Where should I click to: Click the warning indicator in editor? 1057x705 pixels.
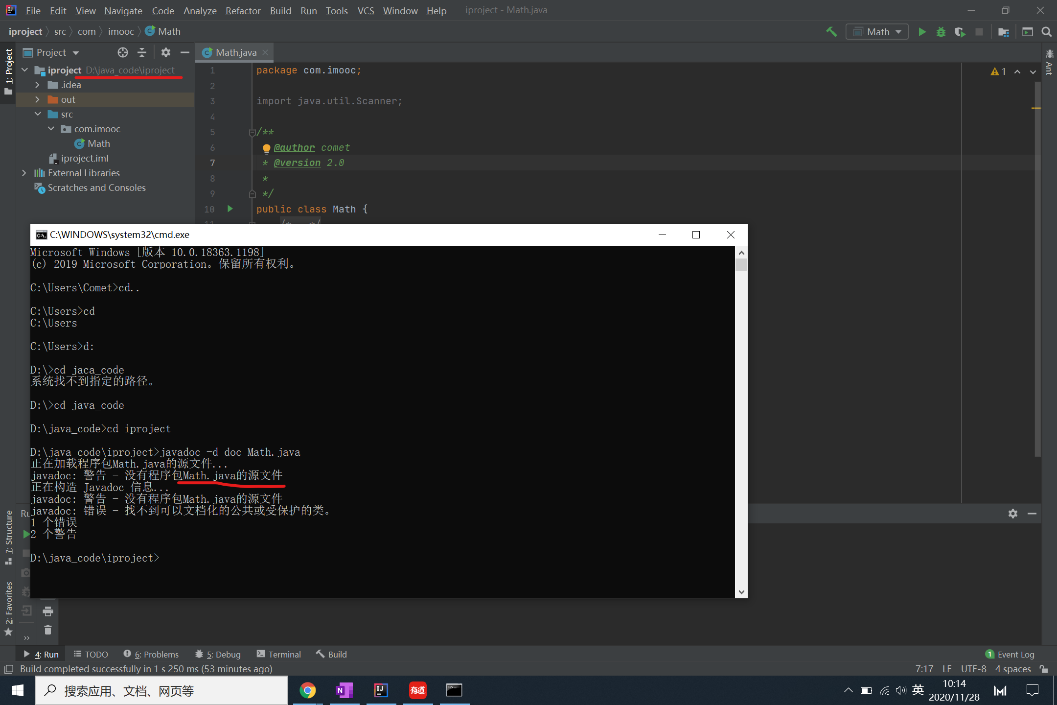pyautogui.click(x=998, y=71)
